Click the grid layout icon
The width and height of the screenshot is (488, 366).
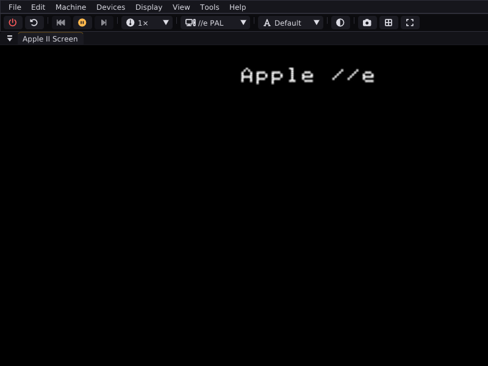pos(389,23)
